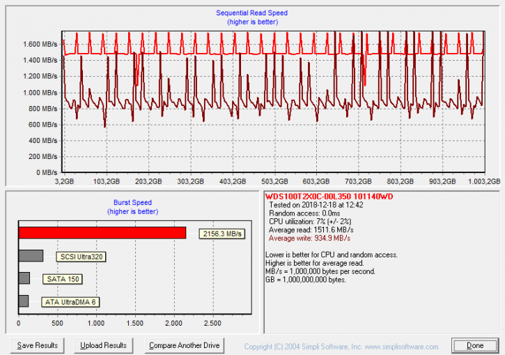
Task: Click the SCSI Ultra320 label
Action: tap(81, 257)
